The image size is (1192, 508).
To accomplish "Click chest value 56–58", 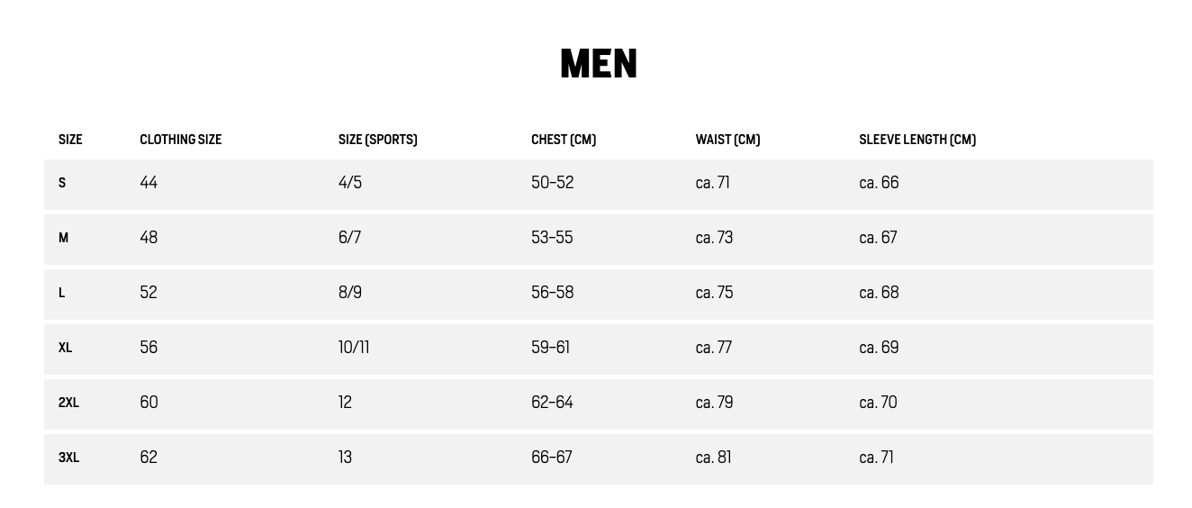I will pos(553,293).
